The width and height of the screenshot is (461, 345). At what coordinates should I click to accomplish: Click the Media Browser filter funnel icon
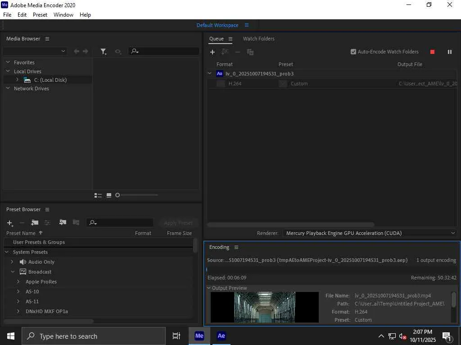[103, 52]
